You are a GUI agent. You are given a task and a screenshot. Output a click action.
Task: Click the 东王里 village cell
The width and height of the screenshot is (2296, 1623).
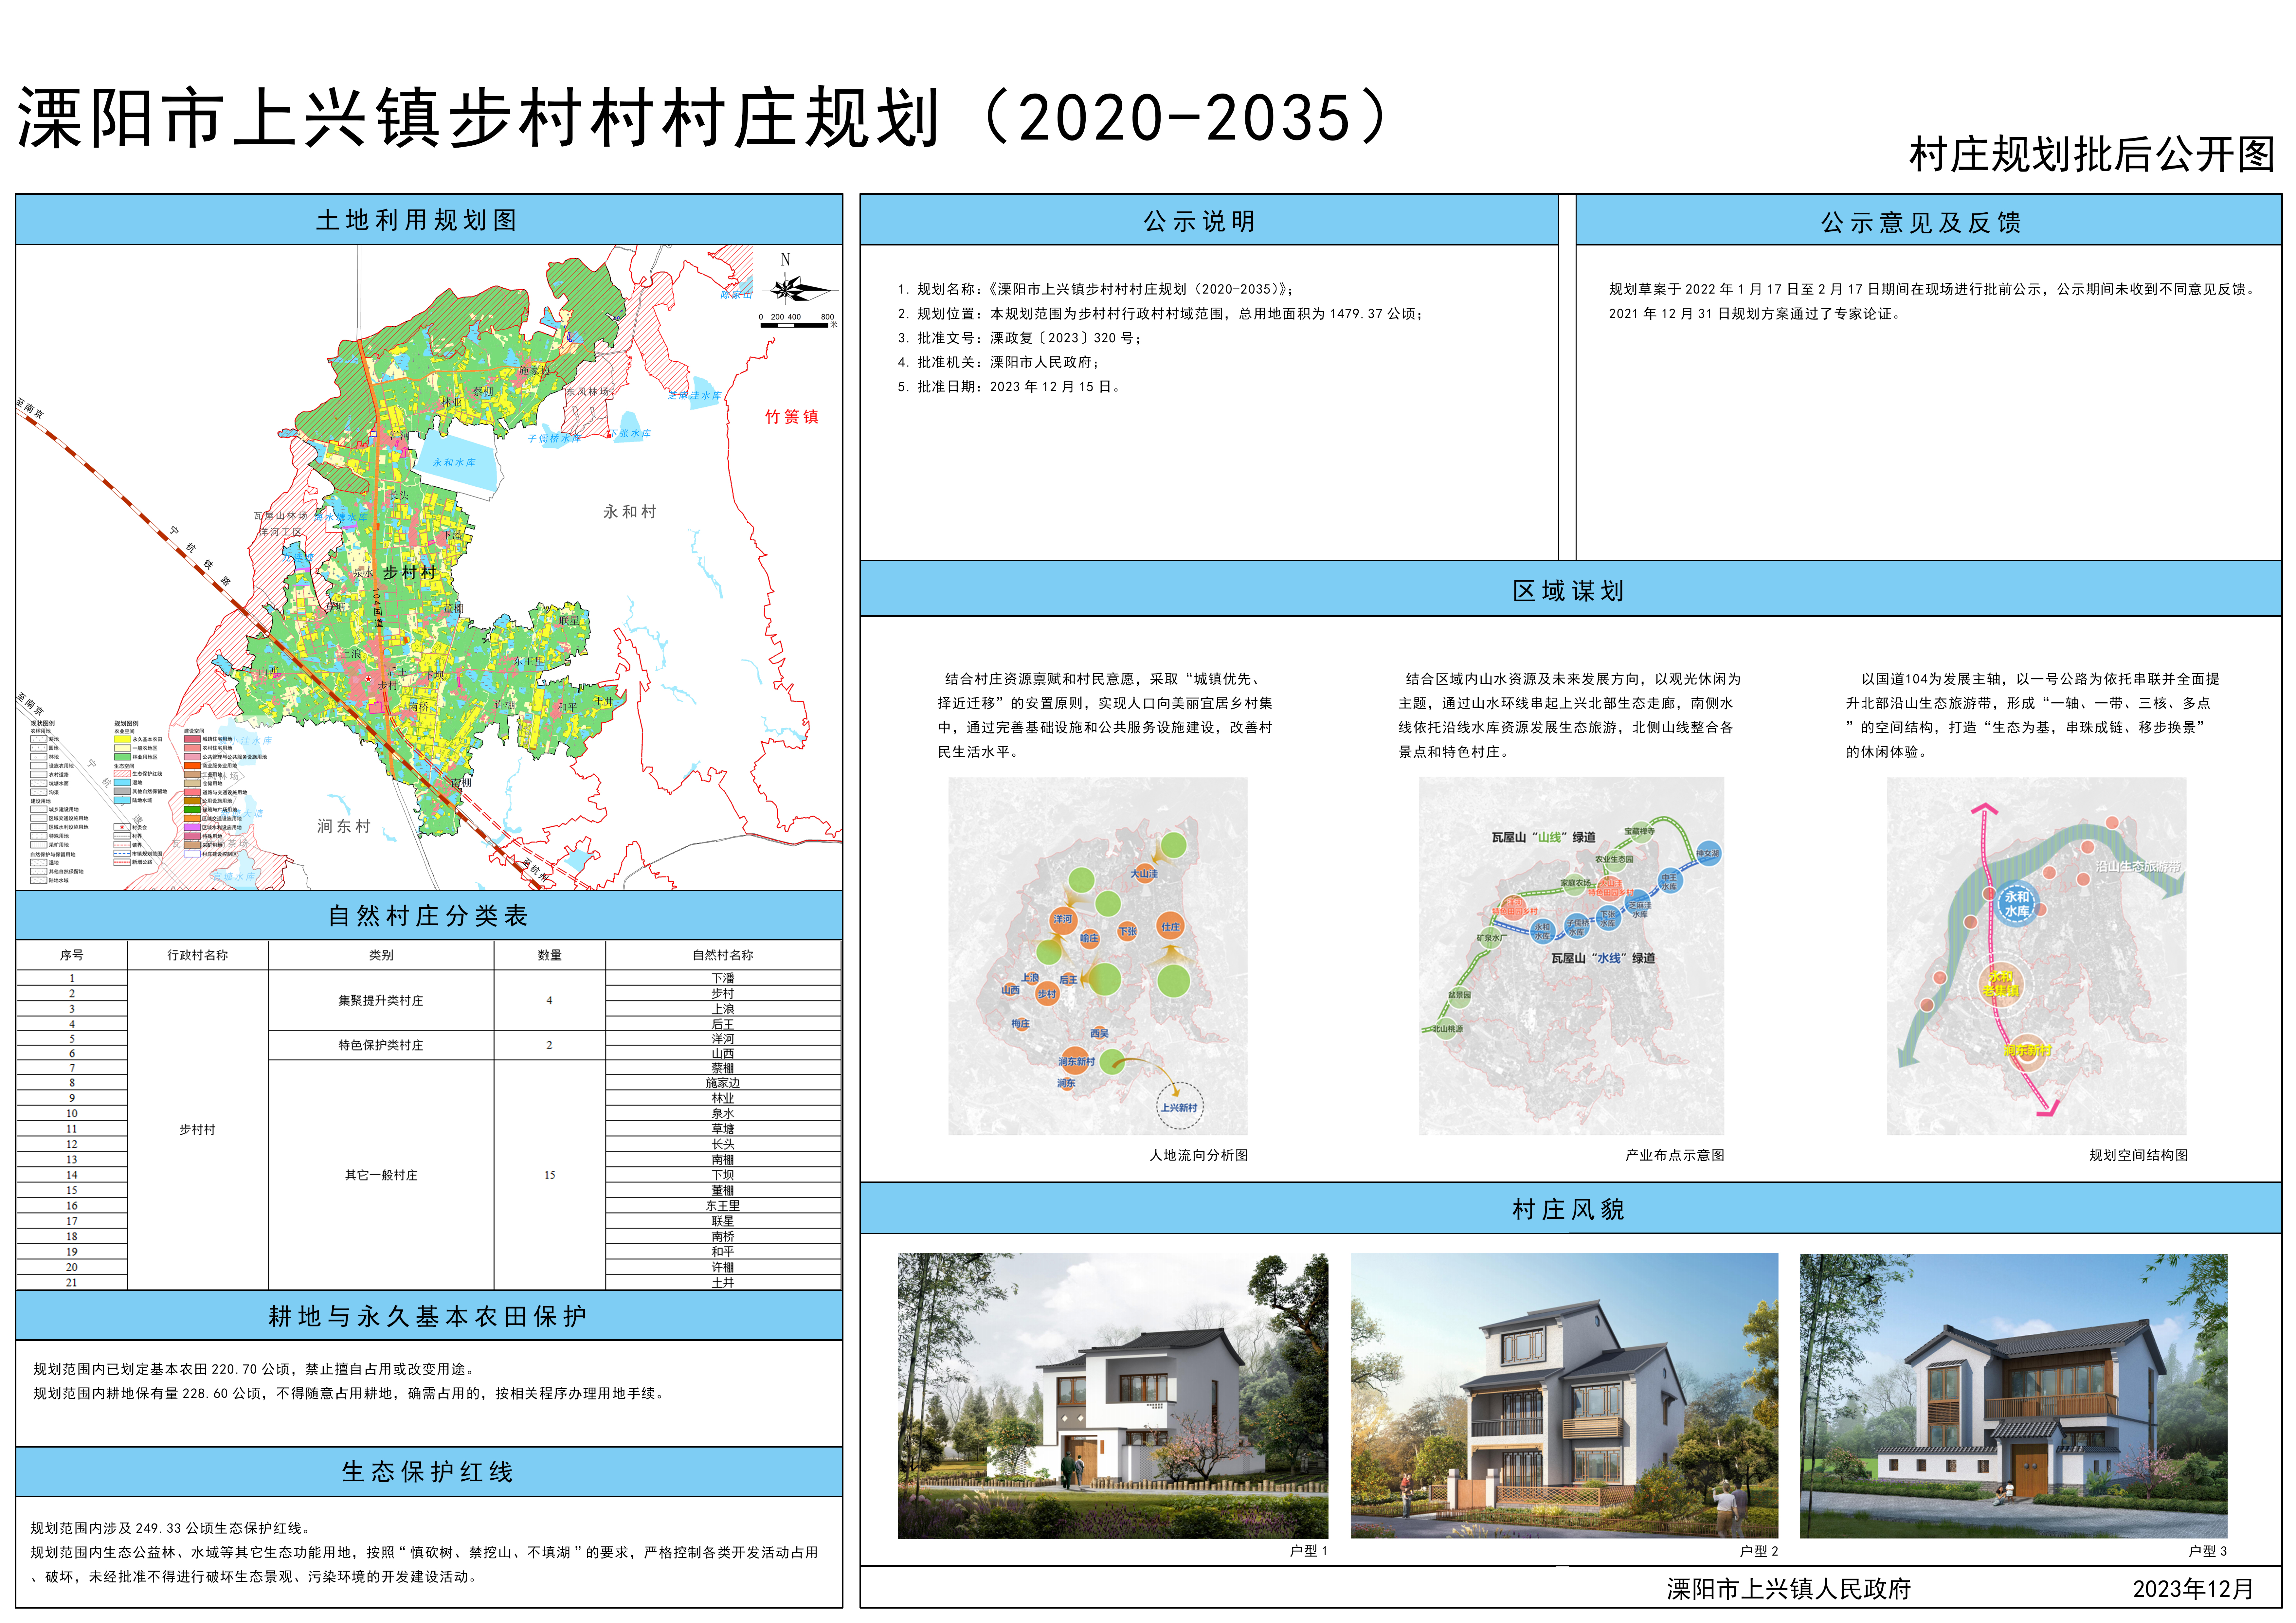coord(723,1206)
